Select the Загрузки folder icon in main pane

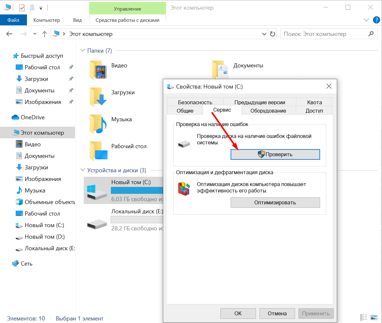(x=98, y=97)
